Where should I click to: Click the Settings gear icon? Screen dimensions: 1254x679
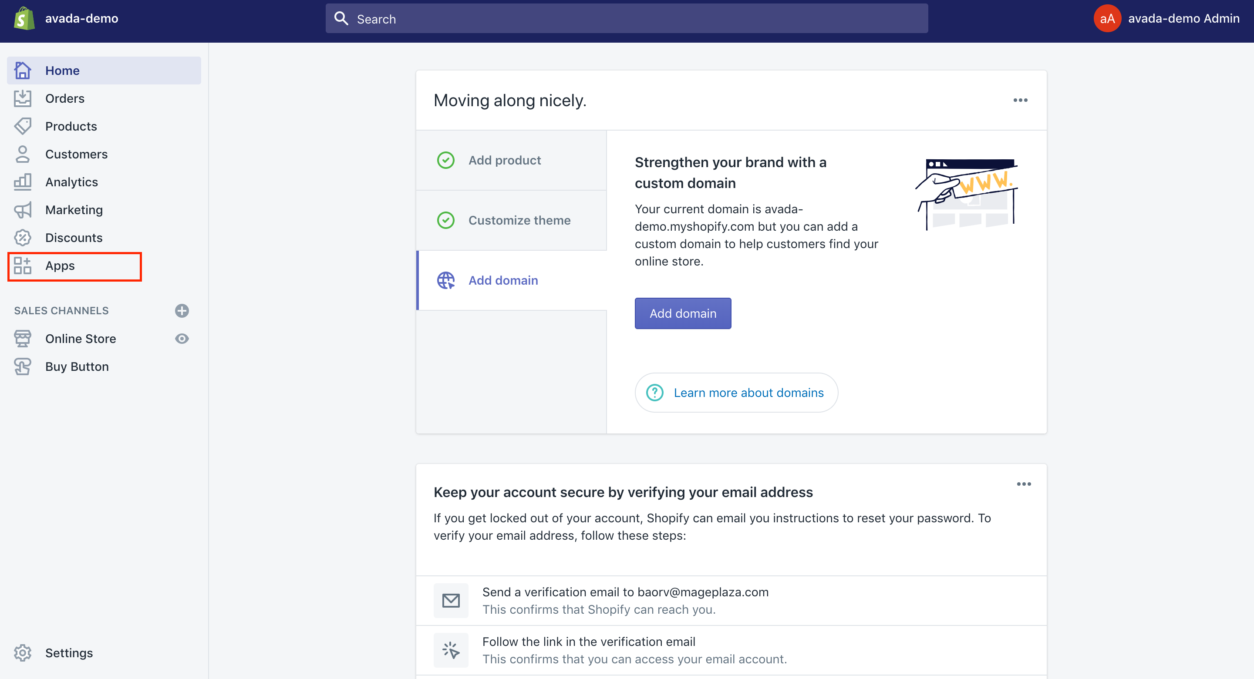22,653
